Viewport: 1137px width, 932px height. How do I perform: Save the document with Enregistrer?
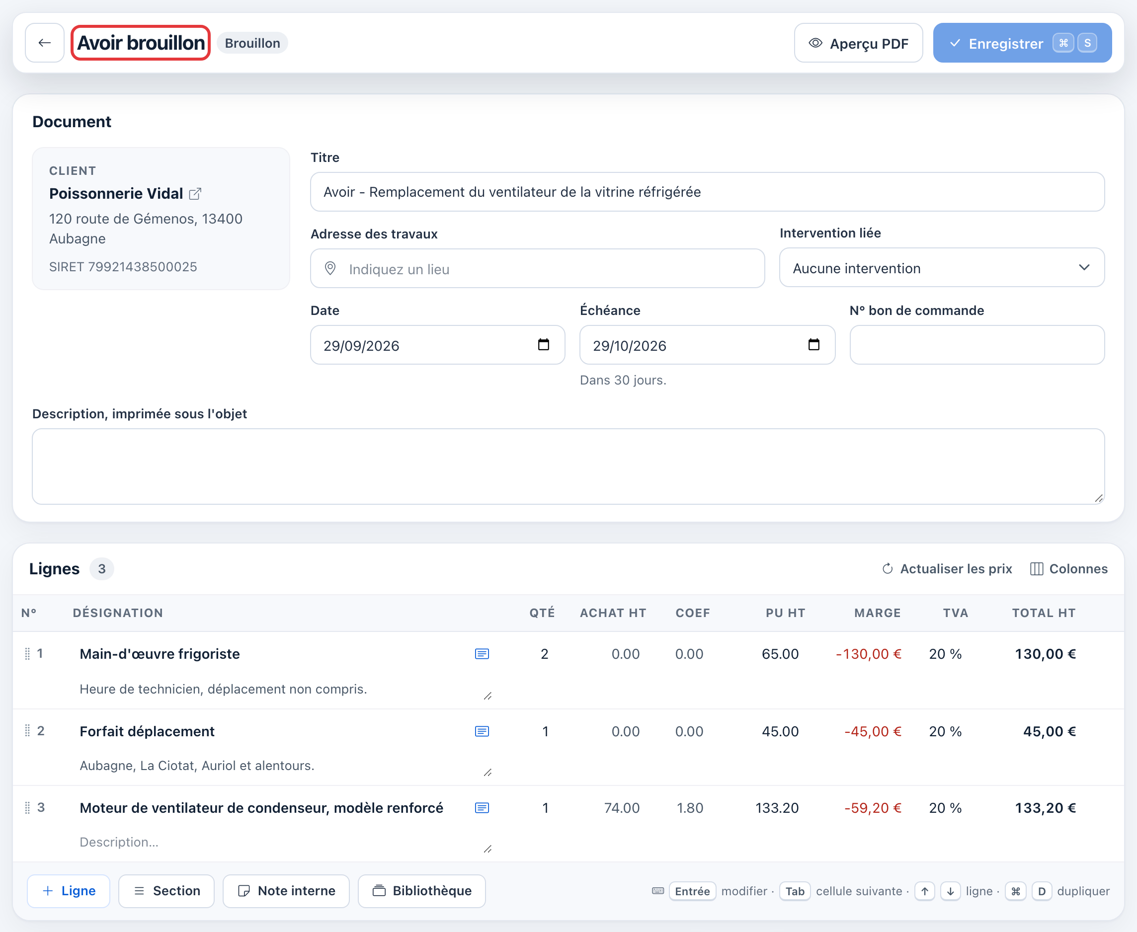[x=1022, y=43]
